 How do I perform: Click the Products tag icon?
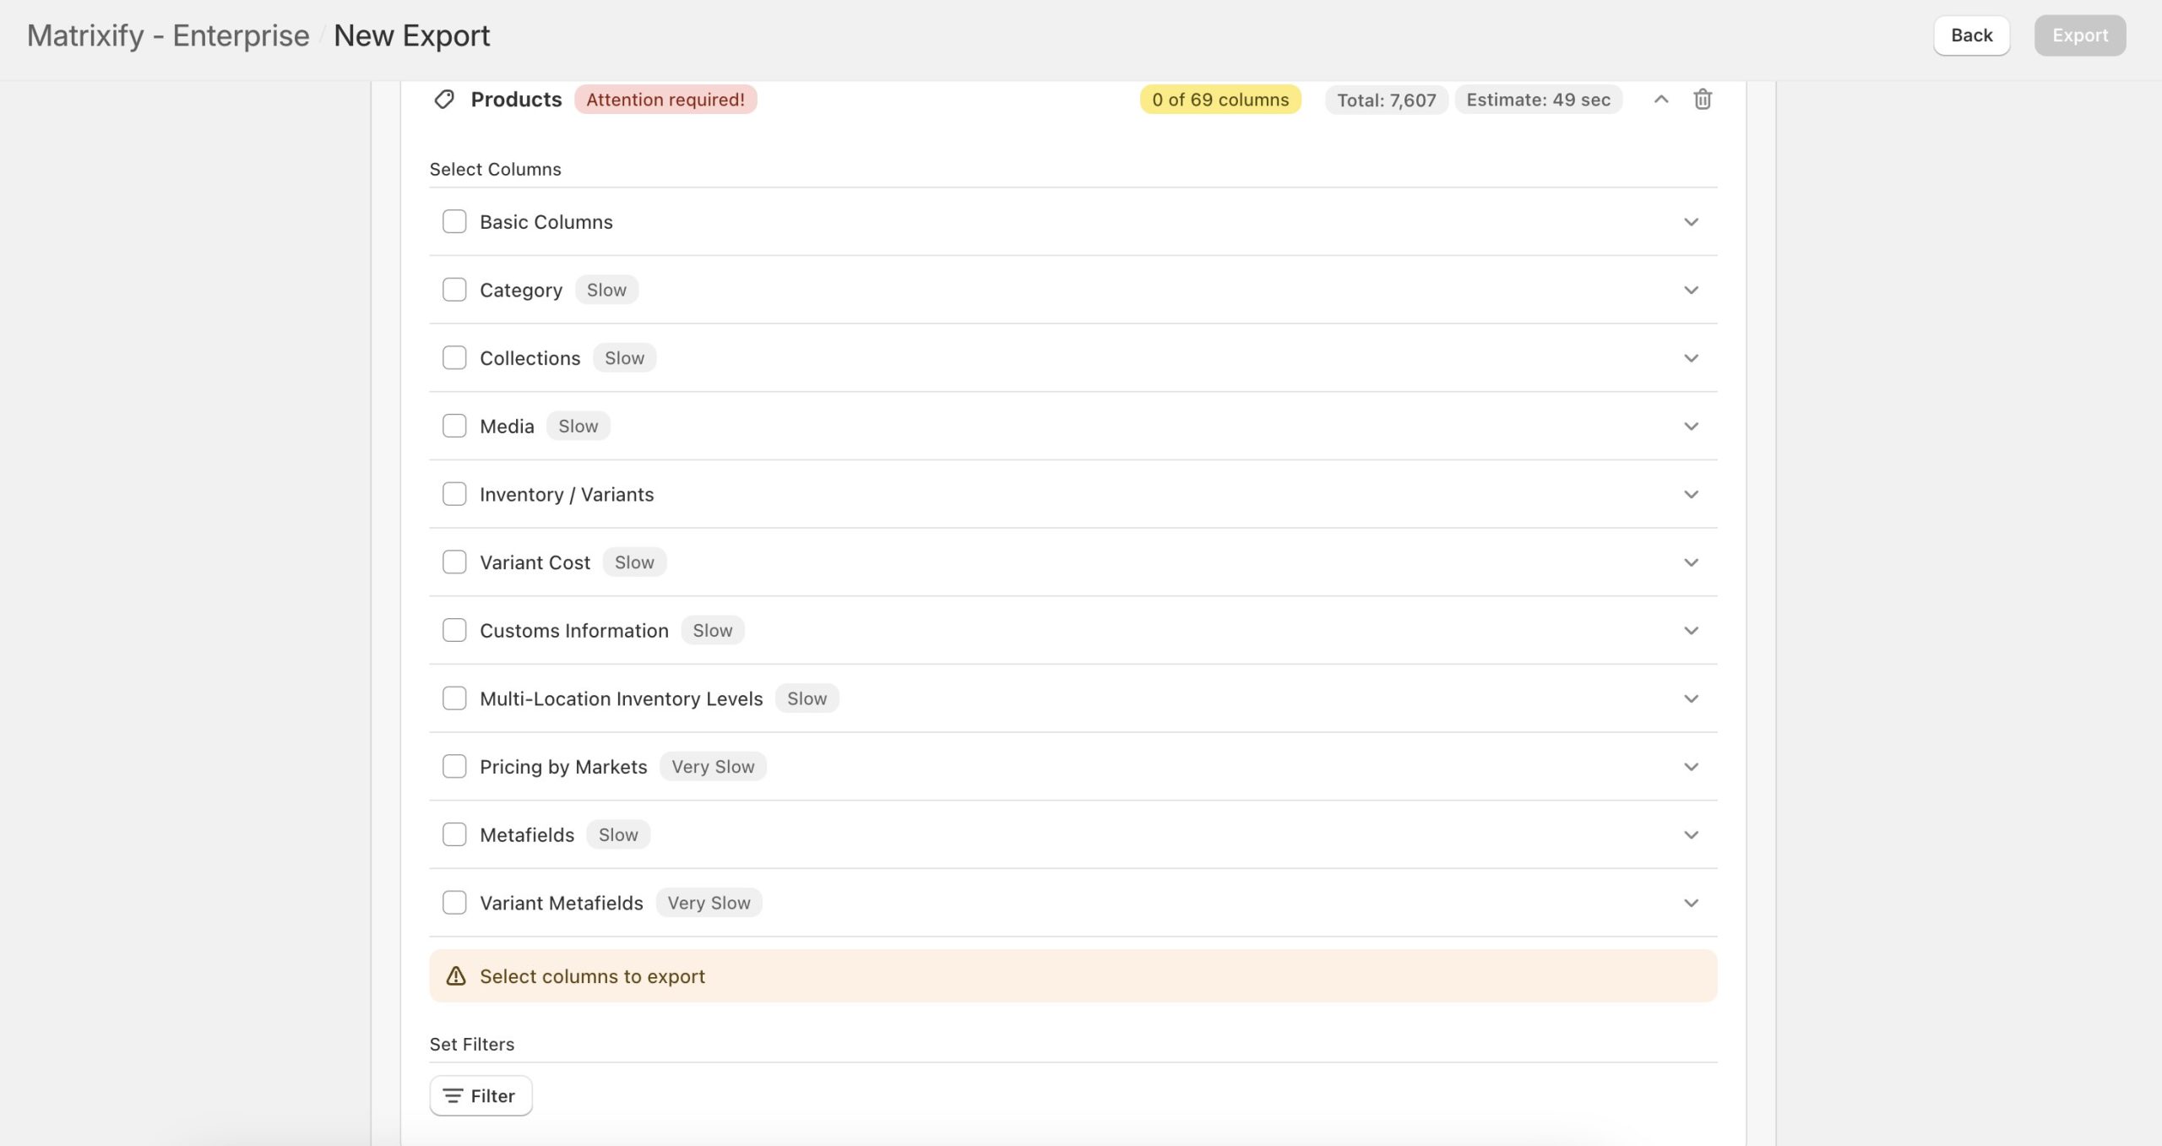pos(444,100)
